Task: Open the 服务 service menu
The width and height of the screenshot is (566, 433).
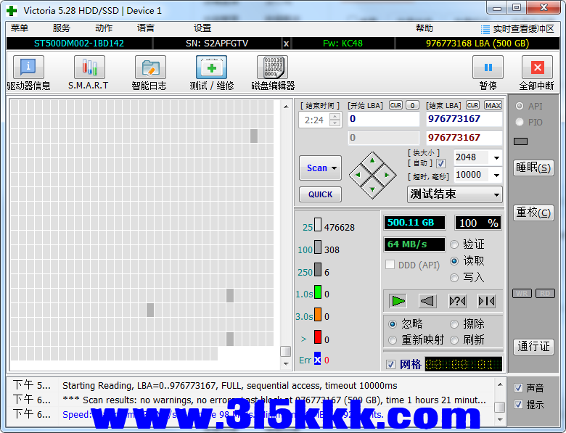Action: [x=62, y=28]
